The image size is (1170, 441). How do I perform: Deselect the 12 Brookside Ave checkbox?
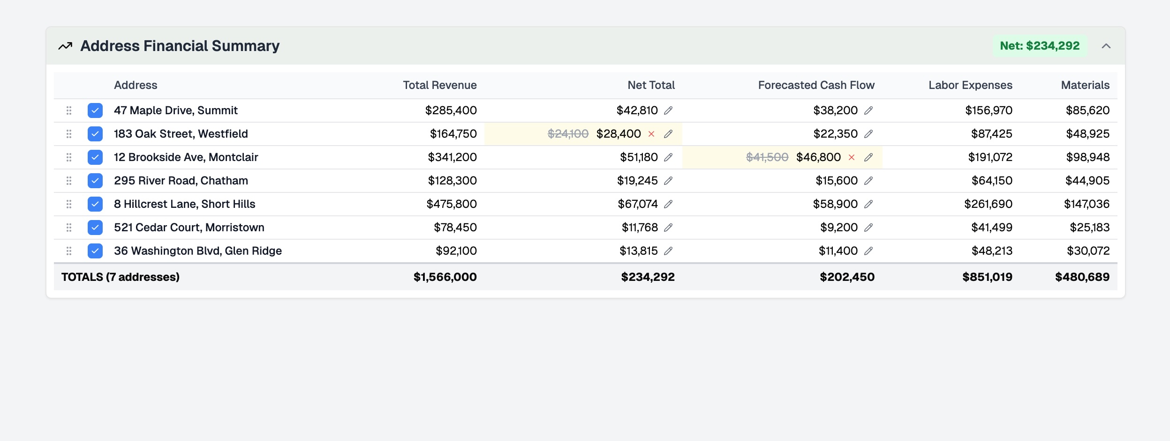(95, 157)
